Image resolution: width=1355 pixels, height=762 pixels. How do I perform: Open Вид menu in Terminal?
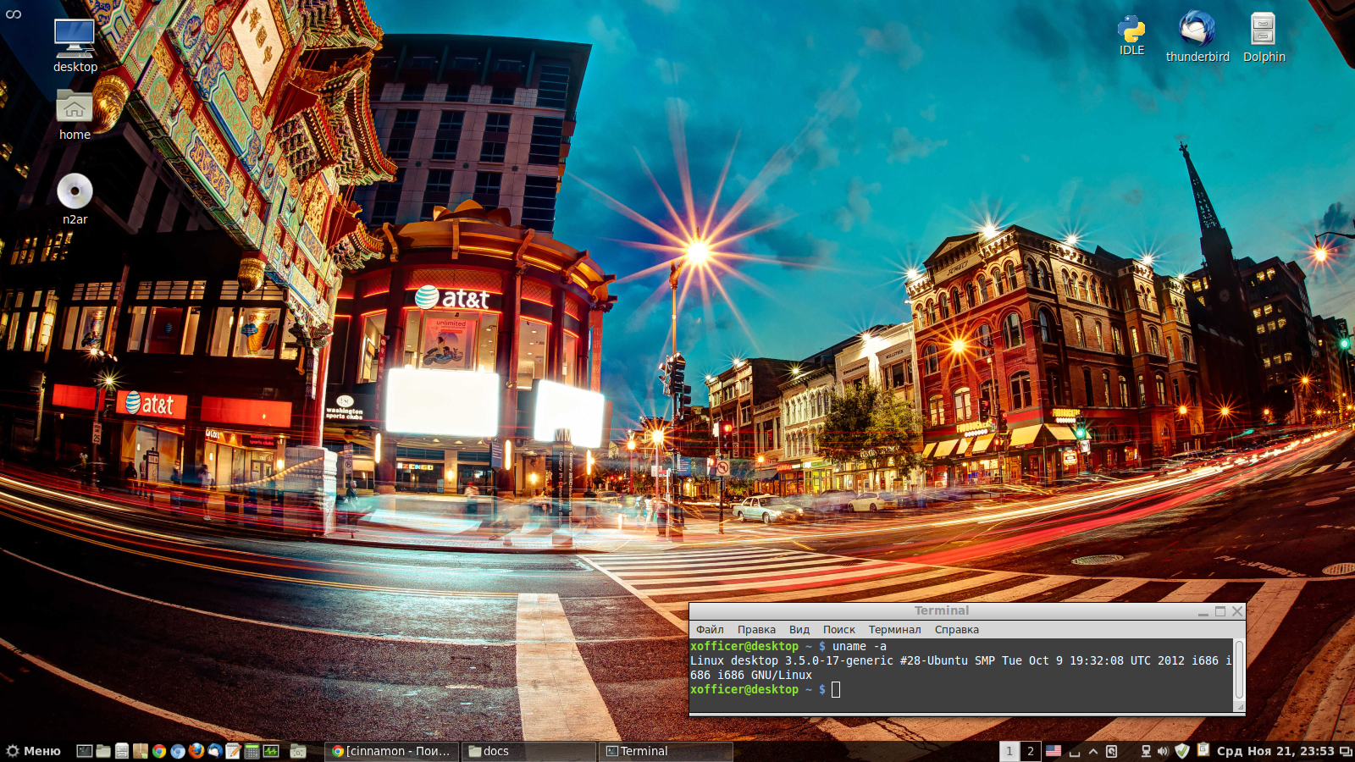[x=799, y=629]
